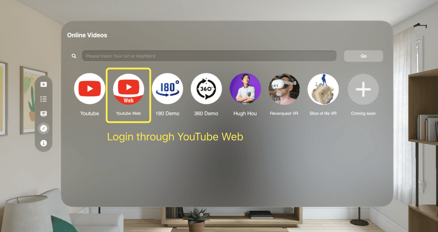Click the Online Videos heading

(x=87, y=35)
